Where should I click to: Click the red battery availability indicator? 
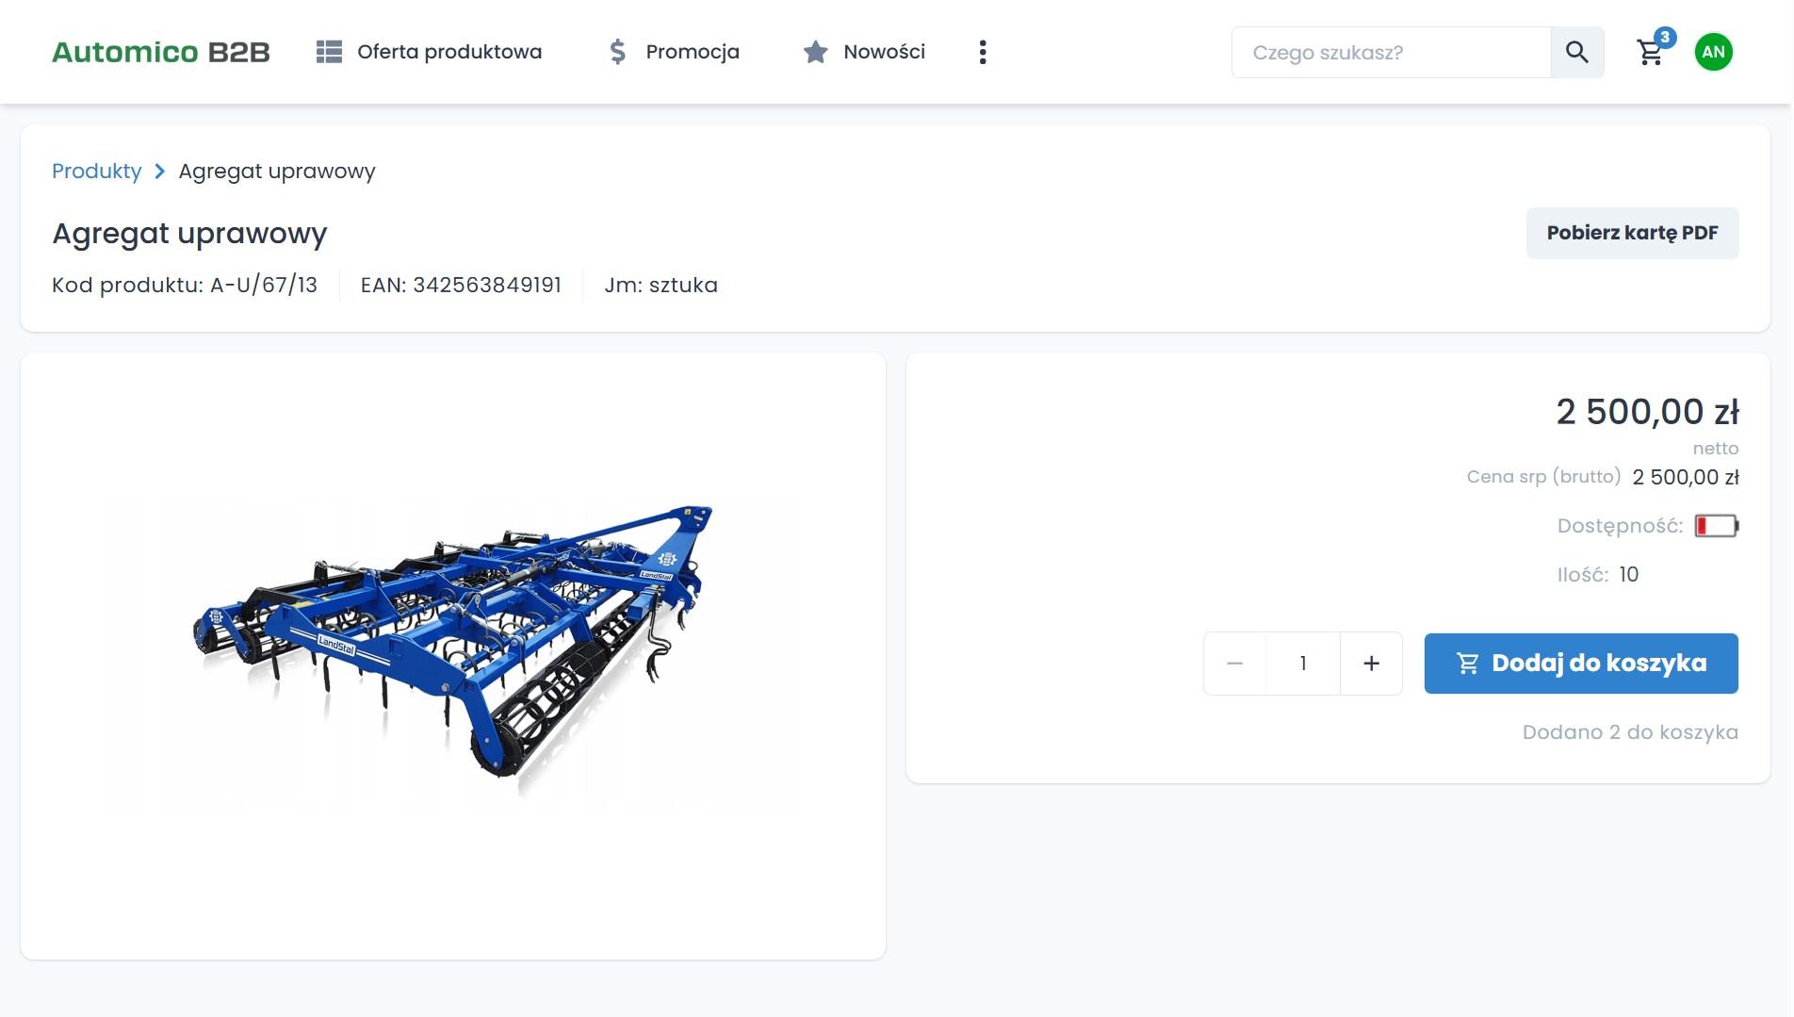tap(1716, 526)
